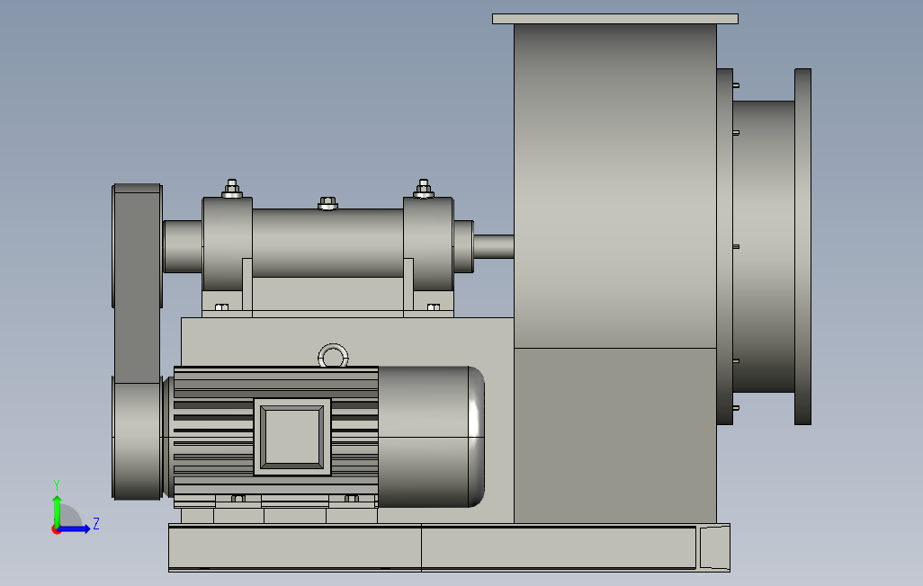This screenshot has width=923, height=586.
Task: Select the base frame end bracket at right
Action: click(x=714, y=547)
